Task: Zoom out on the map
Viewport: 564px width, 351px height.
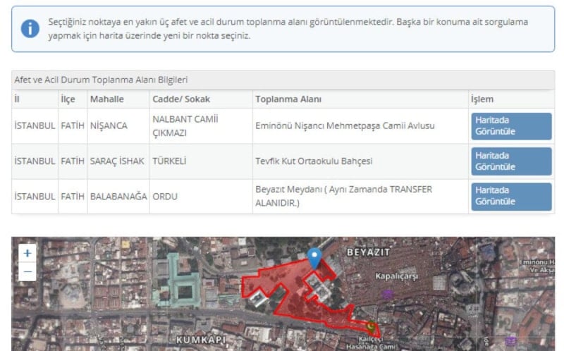Action: [x=27, y=271]
